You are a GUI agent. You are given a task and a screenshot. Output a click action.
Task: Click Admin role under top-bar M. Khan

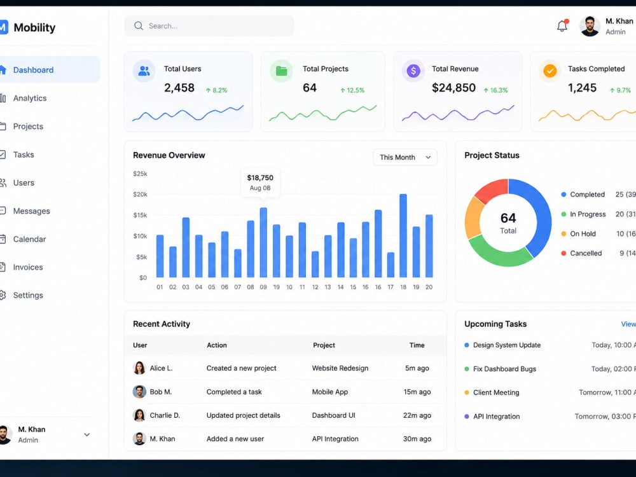pyautogui.click(x=615, y=32)
